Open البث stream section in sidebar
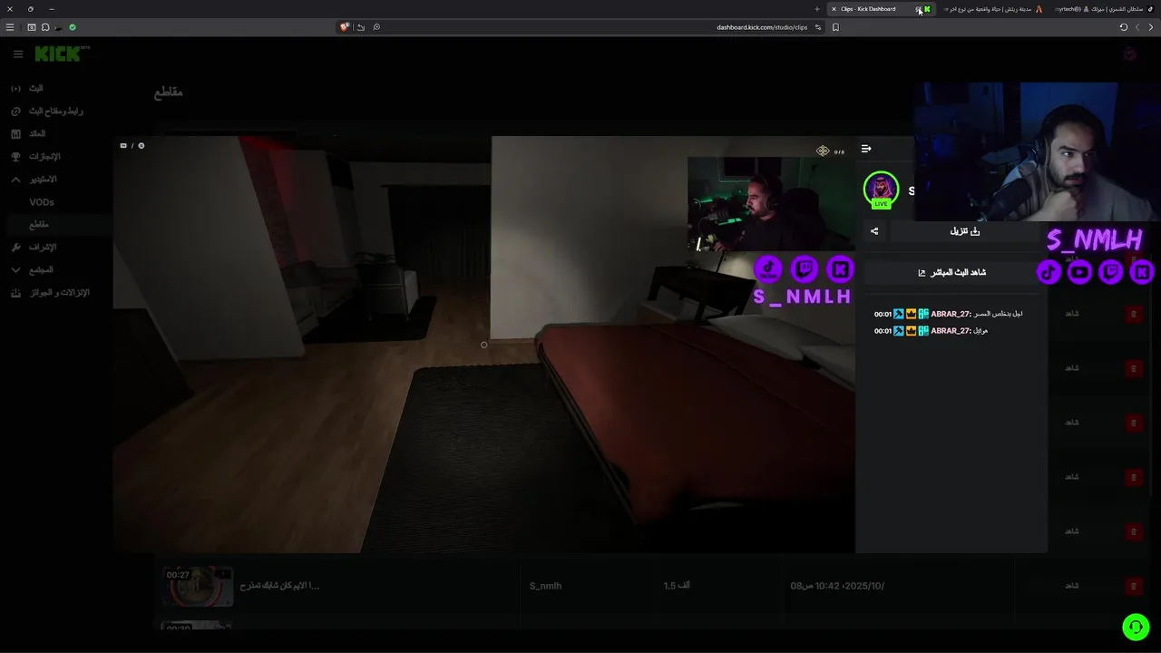 point(36,88)
